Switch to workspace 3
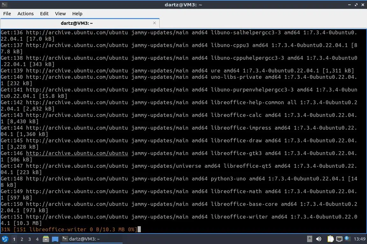 (x=30, y=239)
